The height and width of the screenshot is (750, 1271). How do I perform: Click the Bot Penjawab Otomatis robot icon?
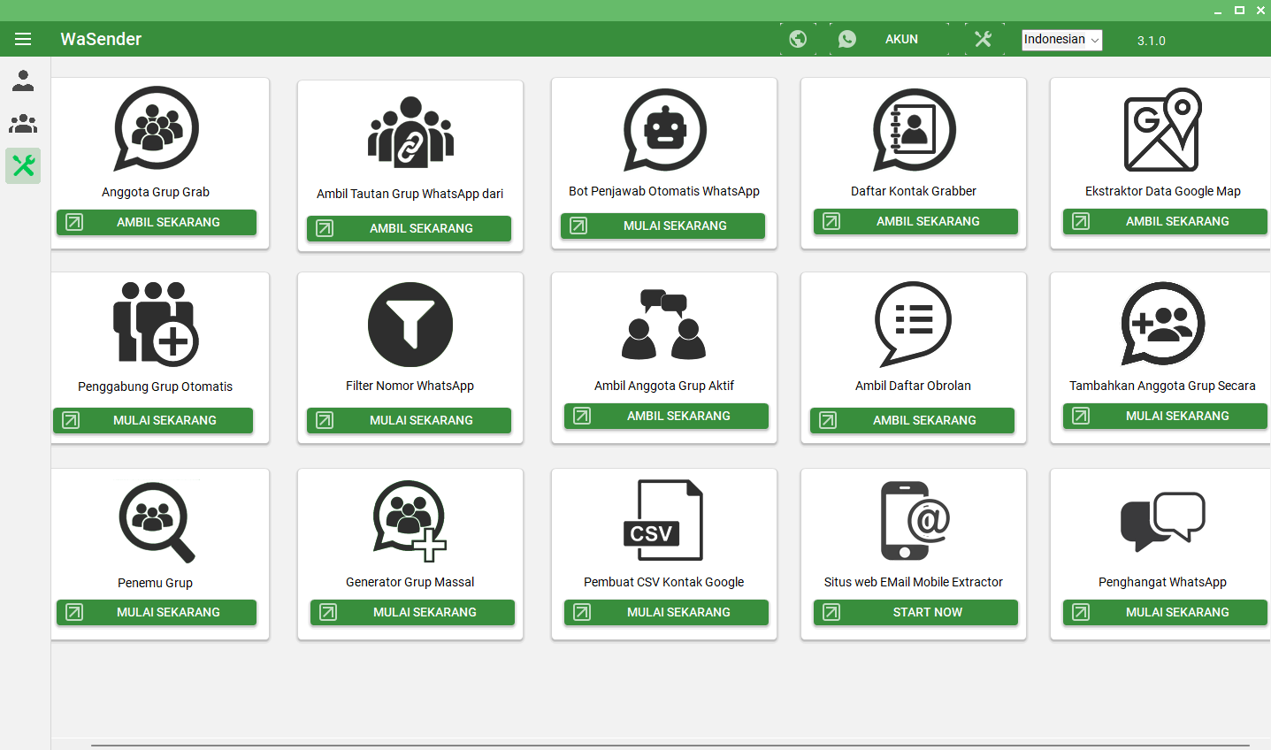(664, 130)
